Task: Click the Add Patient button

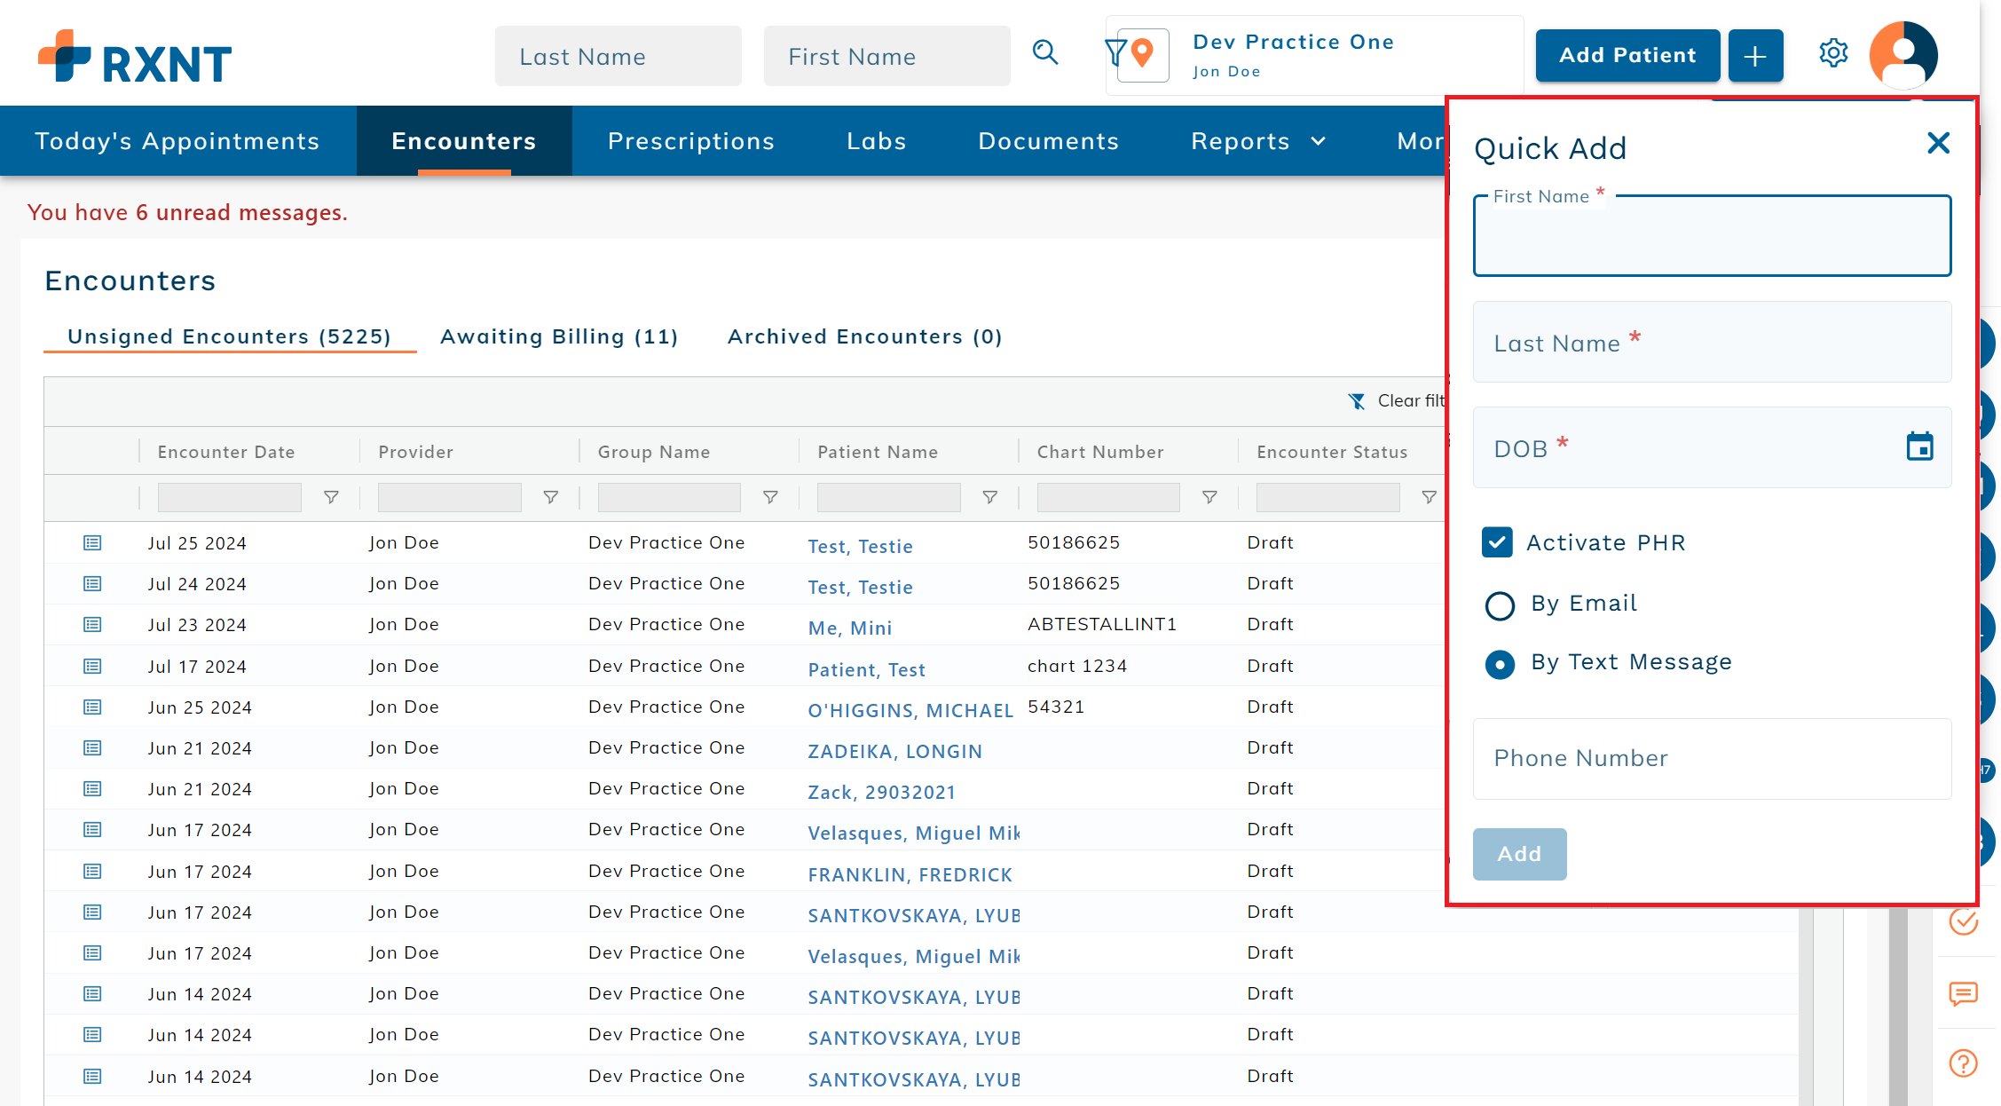Action: coord(1627,56)
